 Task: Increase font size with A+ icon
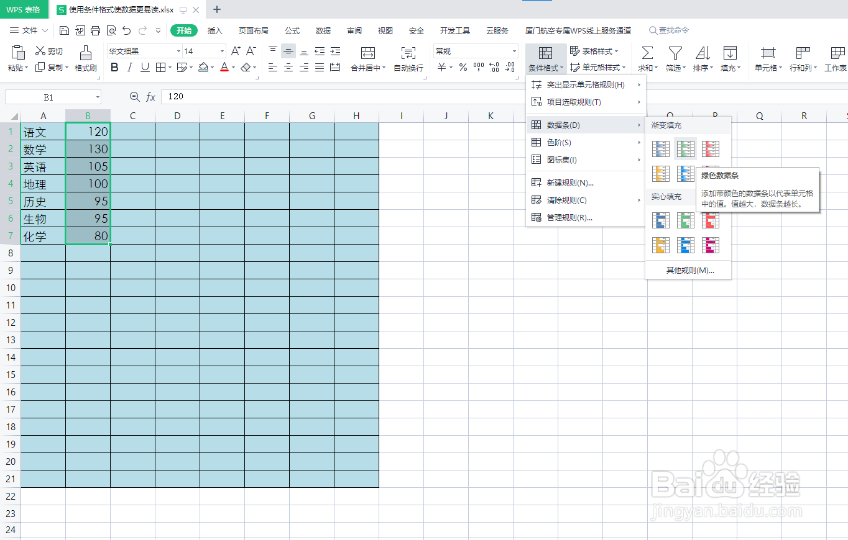click(x=236, y=51)
